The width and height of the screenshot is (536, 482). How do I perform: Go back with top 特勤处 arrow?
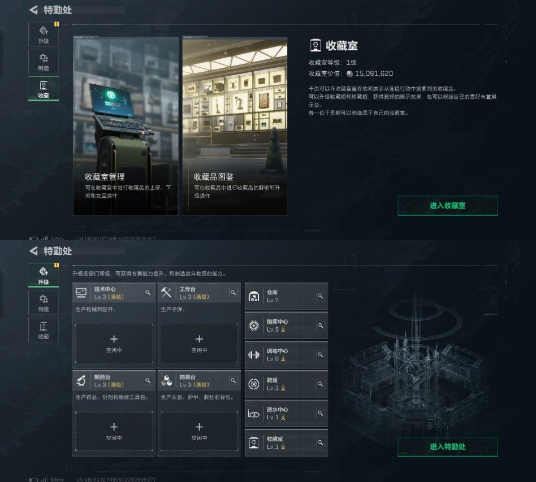(x=33, y=10)
